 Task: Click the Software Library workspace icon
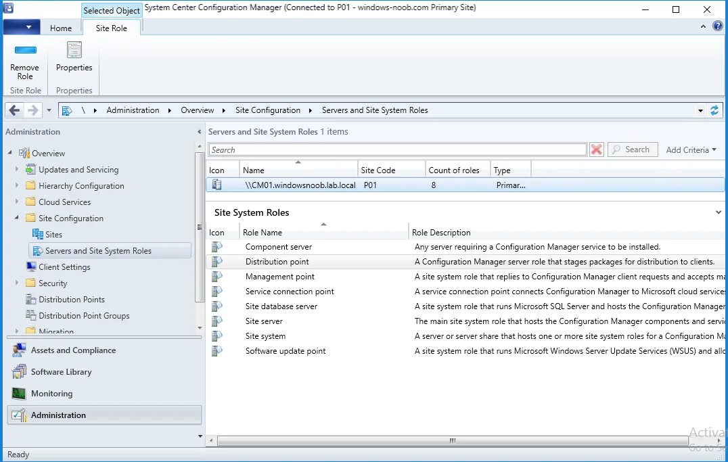19,371
